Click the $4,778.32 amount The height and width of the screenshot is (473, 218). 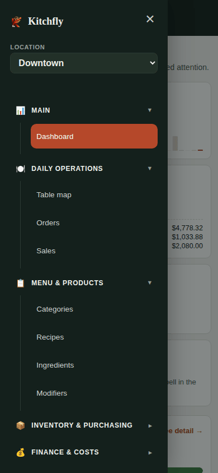[x=187, y=228]
